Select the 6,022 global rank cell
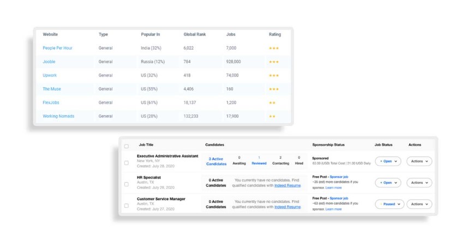Image resolution: width=466 pixels, height=246 pixels. click(188, 48)
